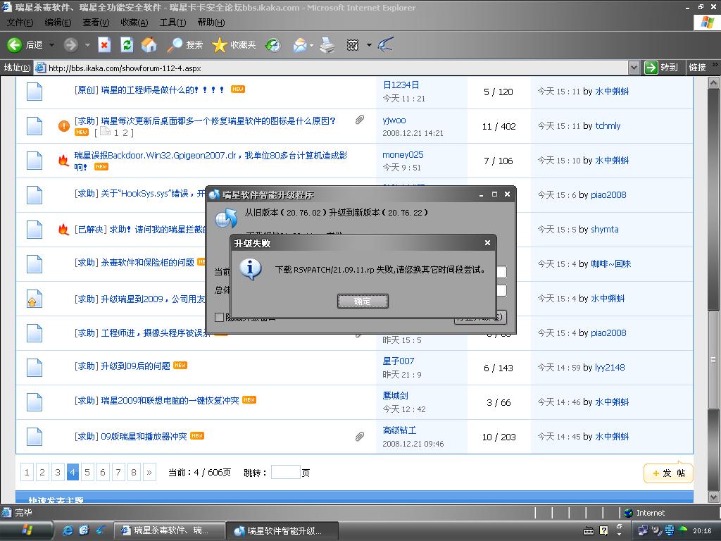Viewport: 721px width, 541px height.
Task: Stop page loading with red X icon
Action: tap(104, 44)
